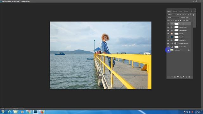
Task: Click the Photoshop taskbar icon
Action: click(x=35, y=112)
